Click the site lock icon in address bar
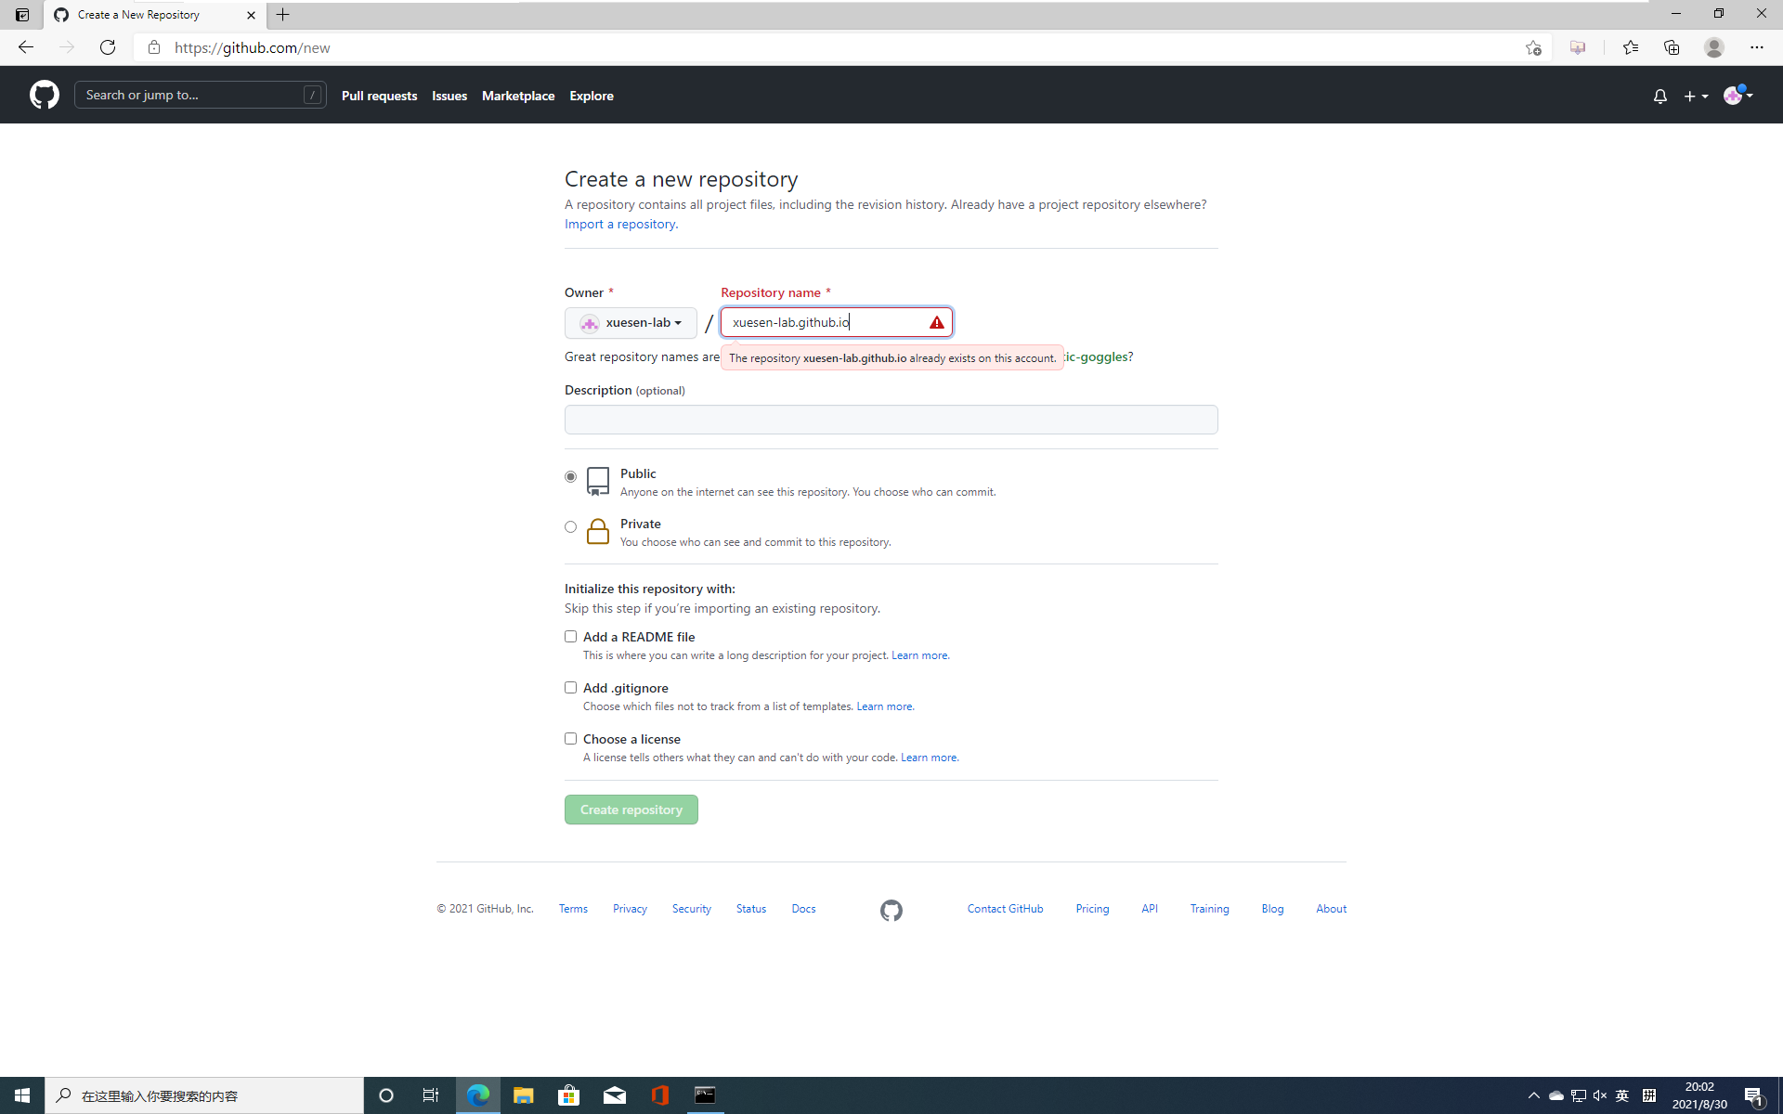The width and height of the screenshot is (1783, 1114). pyautogui.click(x=154, y=47)
